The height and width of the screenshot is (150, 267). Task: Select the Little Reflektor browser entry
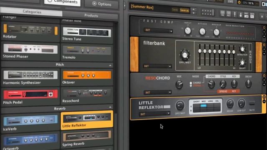tap(87, 120)
